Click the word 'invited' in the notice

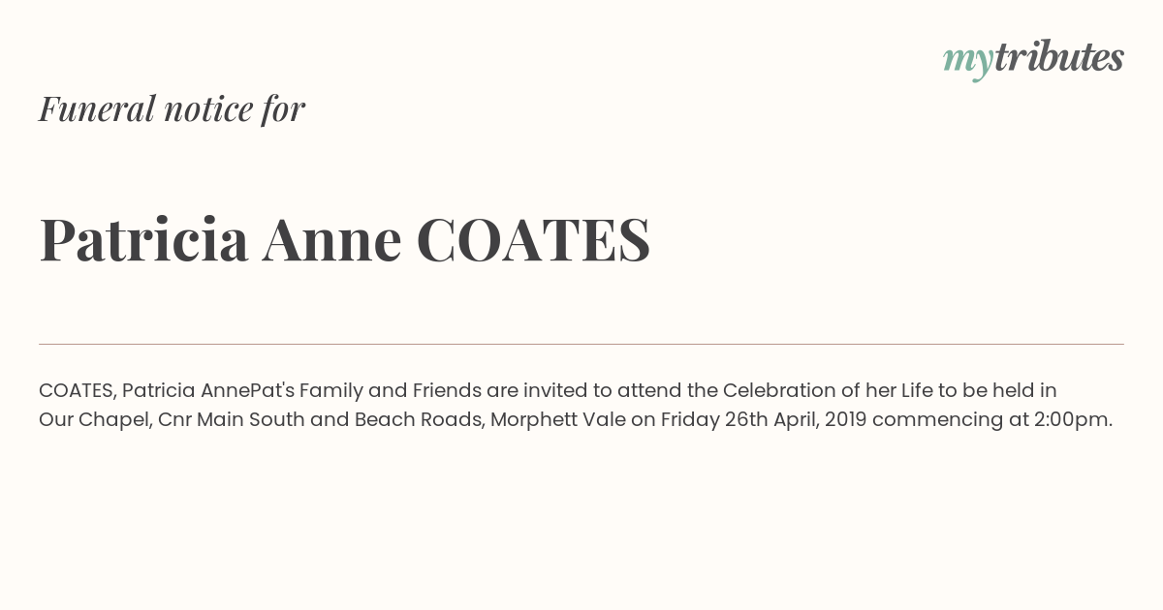click(x=556, y=390)
